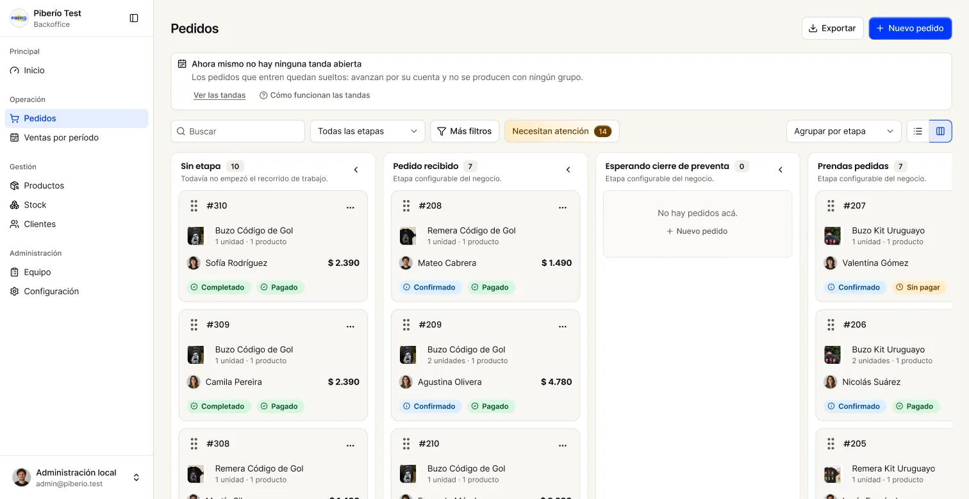Grab the drag handle on order #206
Screen dimensions: 969x499
[x=831, y=325]
